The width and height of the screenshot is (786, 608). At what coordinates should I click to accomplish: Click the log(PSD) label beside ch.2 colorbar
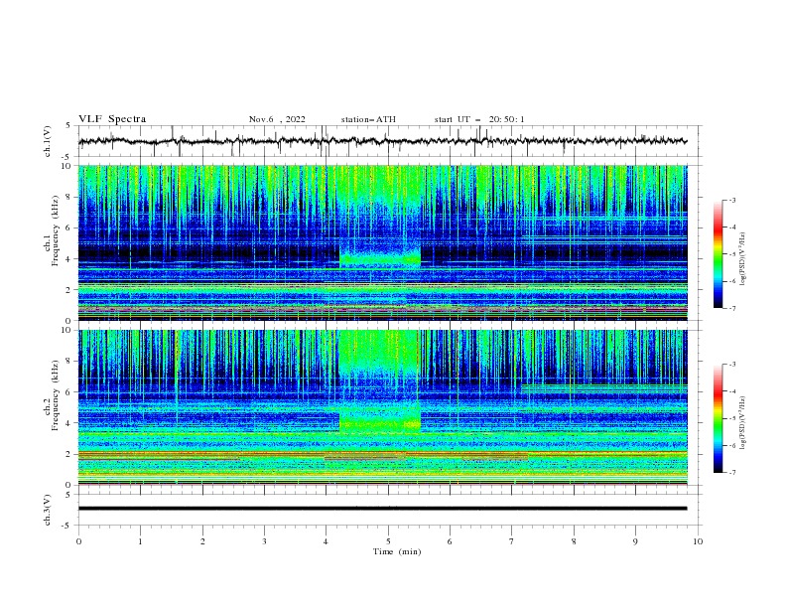pos(742,423)
